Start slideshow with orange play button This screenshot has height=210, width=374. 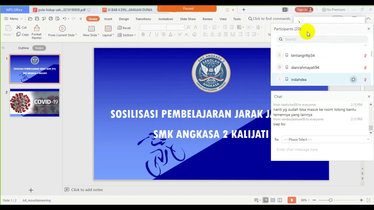(292, 200)
